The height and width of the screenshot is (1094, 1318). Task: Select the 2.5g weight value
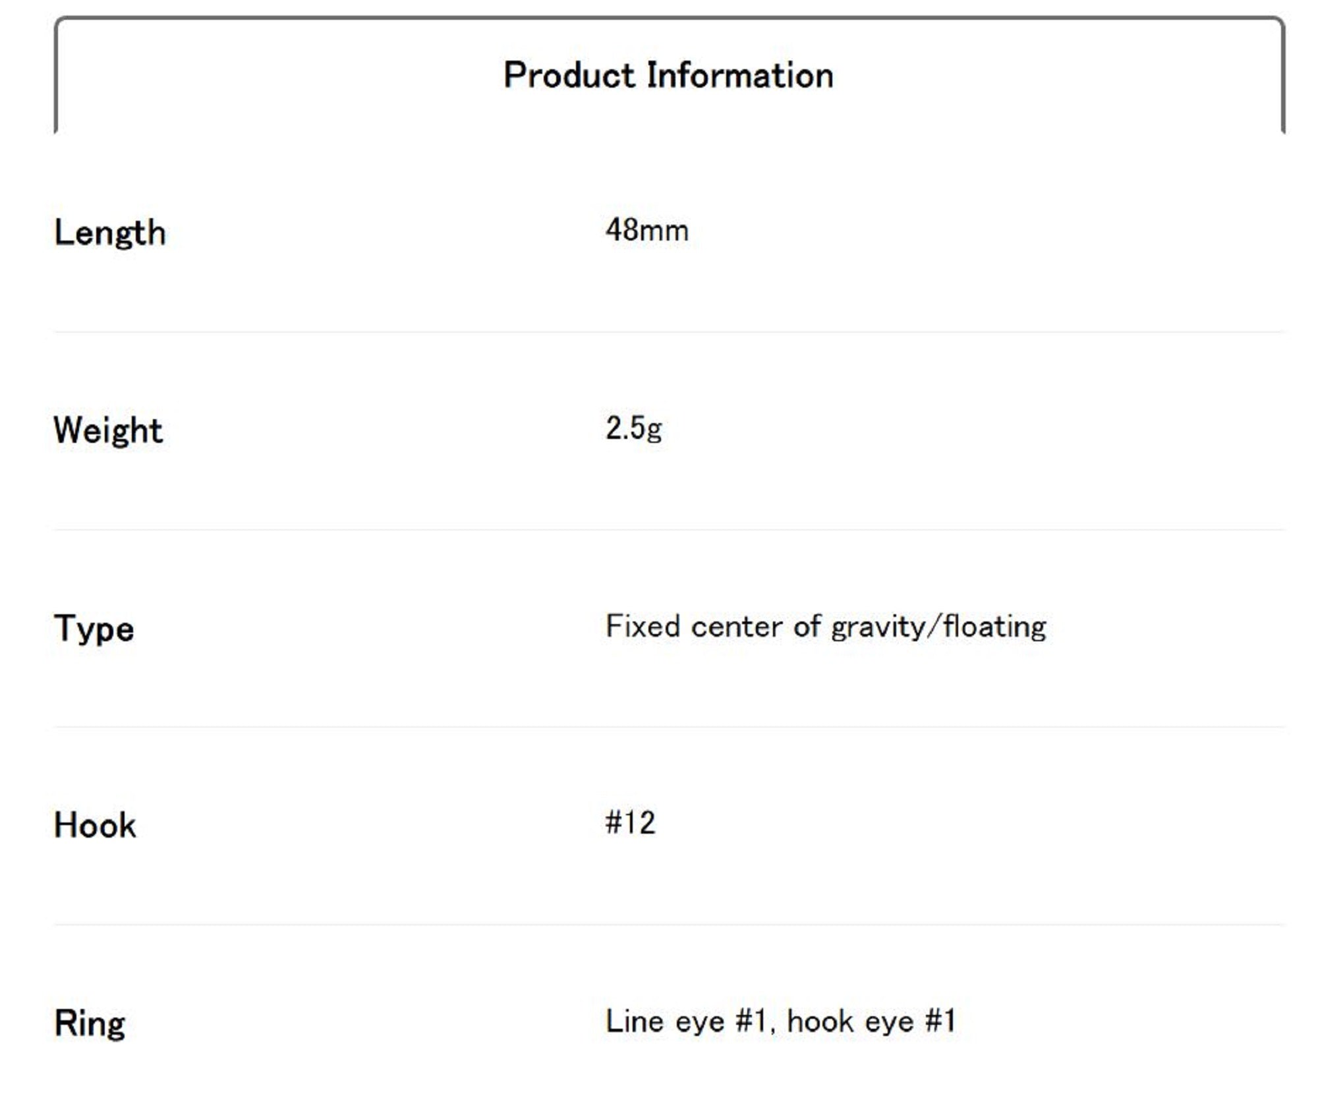point(633,428)
